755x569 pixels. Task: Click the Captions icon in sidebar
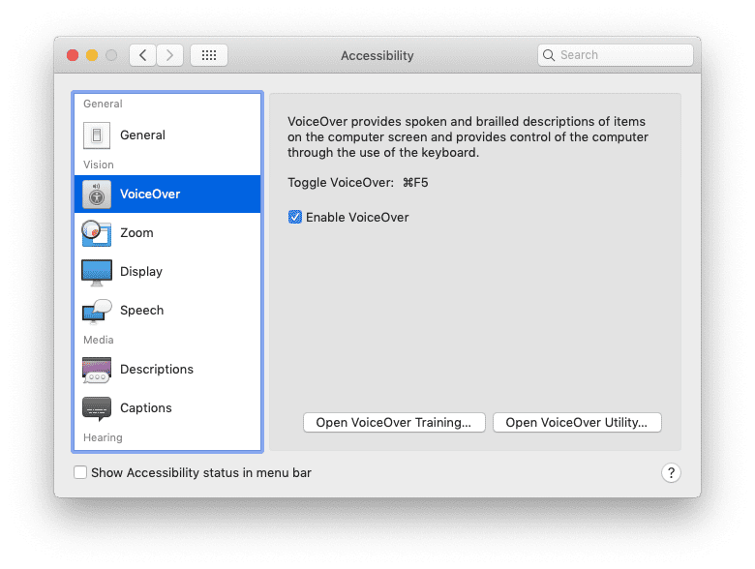[x=96, y=408]
